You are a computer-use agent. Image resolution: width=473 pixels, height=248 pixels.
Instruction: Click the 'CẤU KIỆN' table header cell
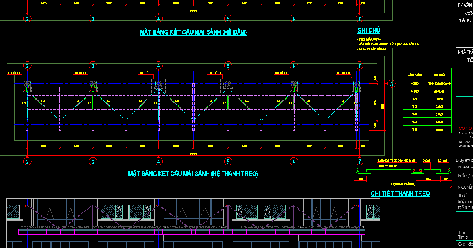pyautogui.click(x=415, y=74)
